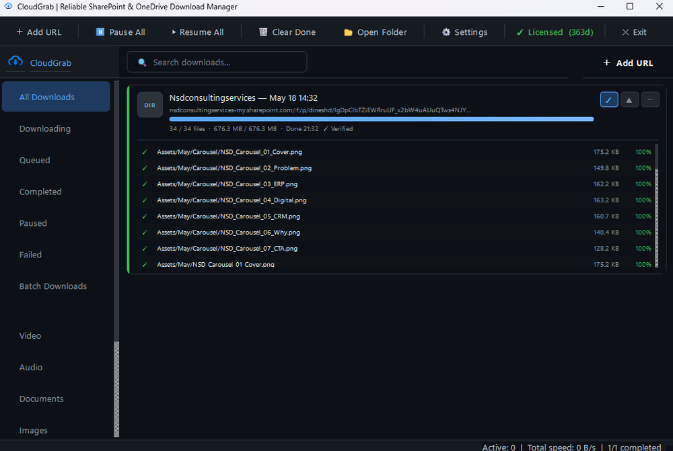Image resolution: width=673 pixels, height=451 pixels.
Task: Collapse file list with up triangle button
Action: [x=629, y=100]
